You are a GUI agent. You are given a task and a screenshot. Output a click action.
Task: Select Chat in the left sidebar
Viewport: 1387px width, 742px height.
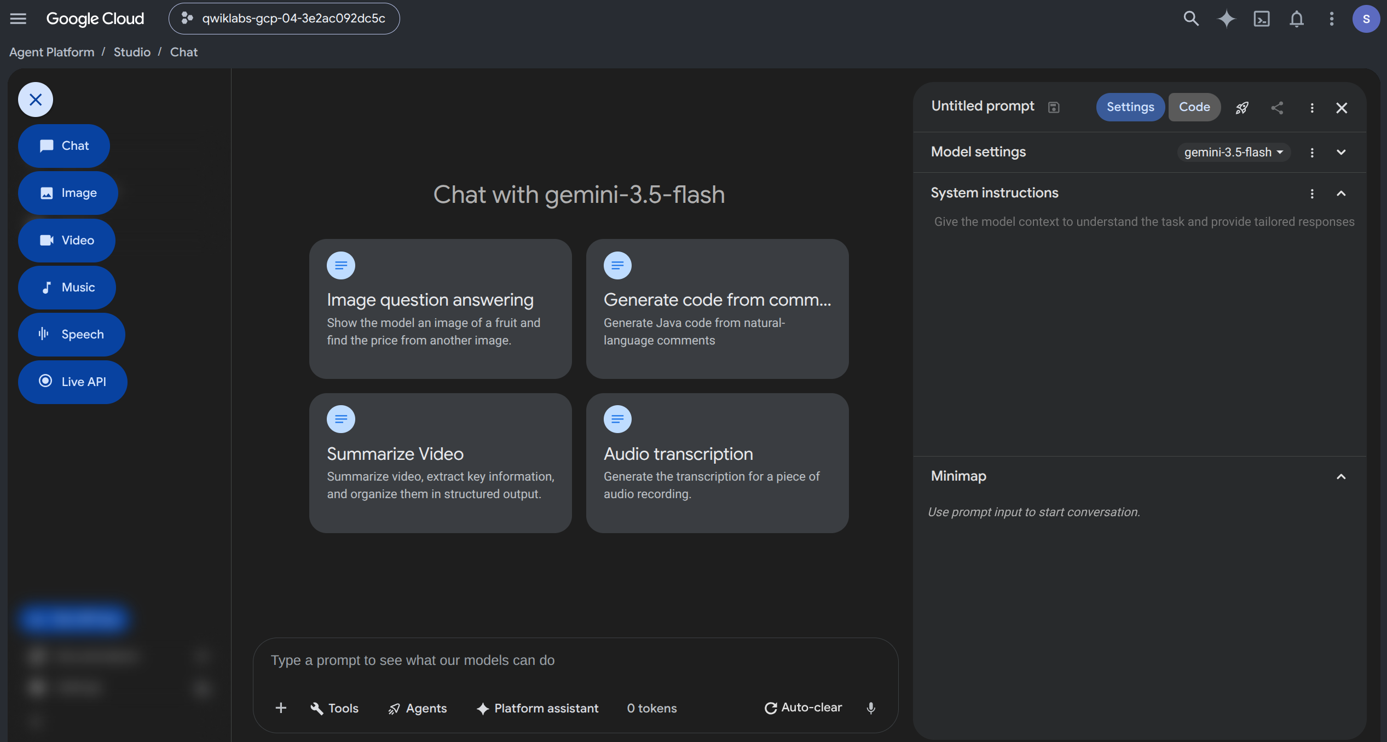click(x=64, y=146)
